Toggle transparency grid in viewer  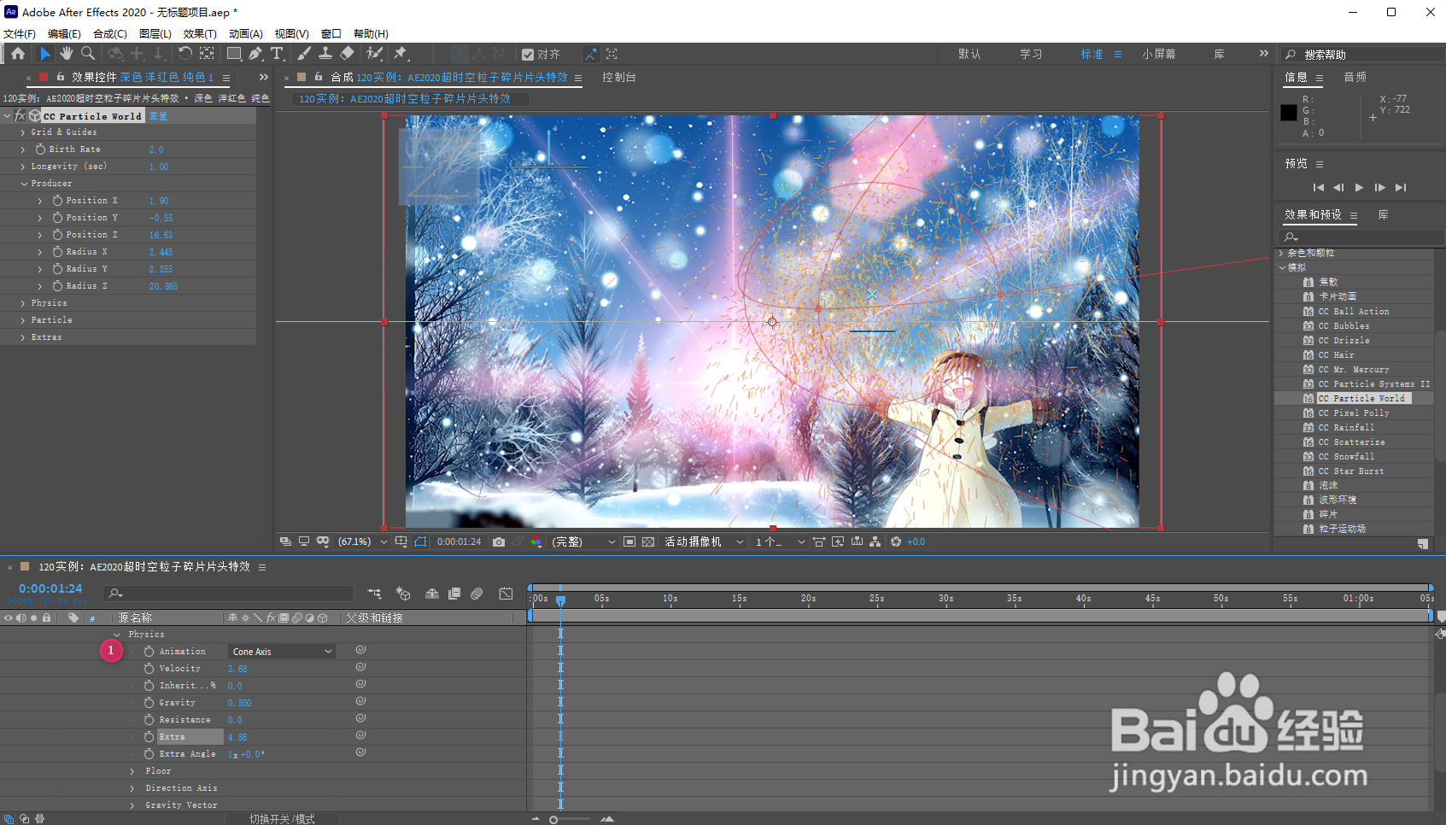coord(648,541)
